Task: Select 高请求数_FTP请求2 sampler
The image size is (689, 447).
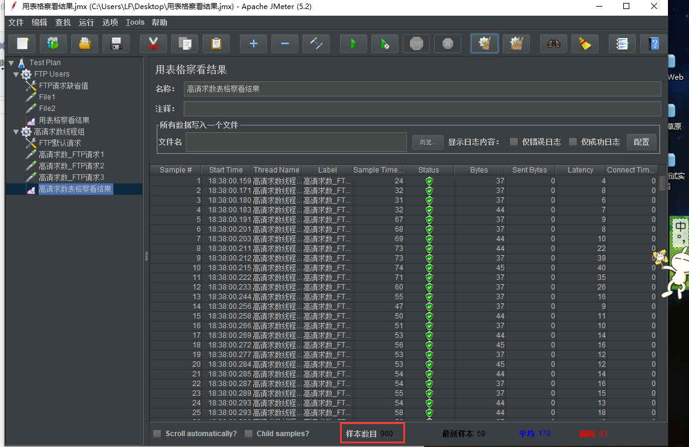Action: pyautogui.click(x=71, y=166)
